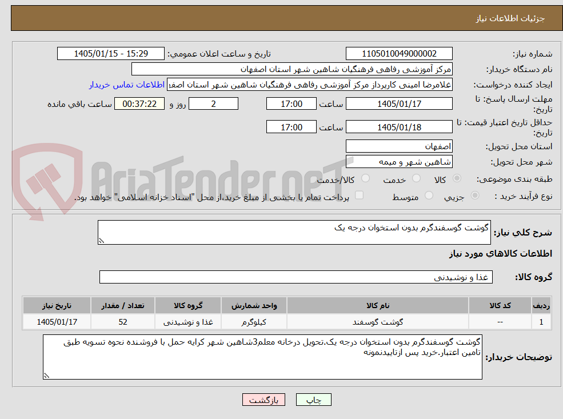Click the شماره نیاز number field
The height and width of the screenshot is (419, 563).
point(399,54)
